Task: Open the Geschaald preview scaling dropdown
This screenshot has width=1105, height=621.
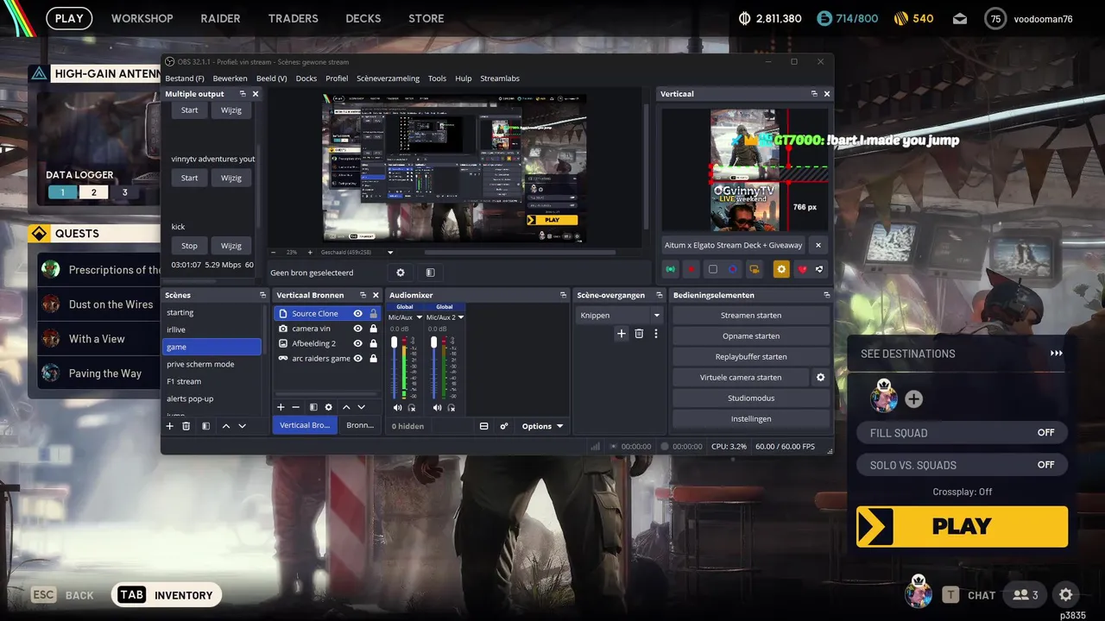Action: [357, 253]
